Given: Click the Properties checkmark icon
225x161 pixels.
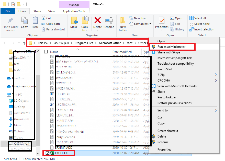Looking at the screenshot, I should coord(162,20).
